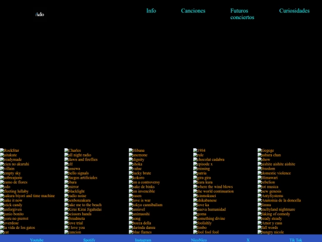Viewport: 322px width, 242px height.
Task: Select the hello signals entry
Action: (x=76, y=173)
